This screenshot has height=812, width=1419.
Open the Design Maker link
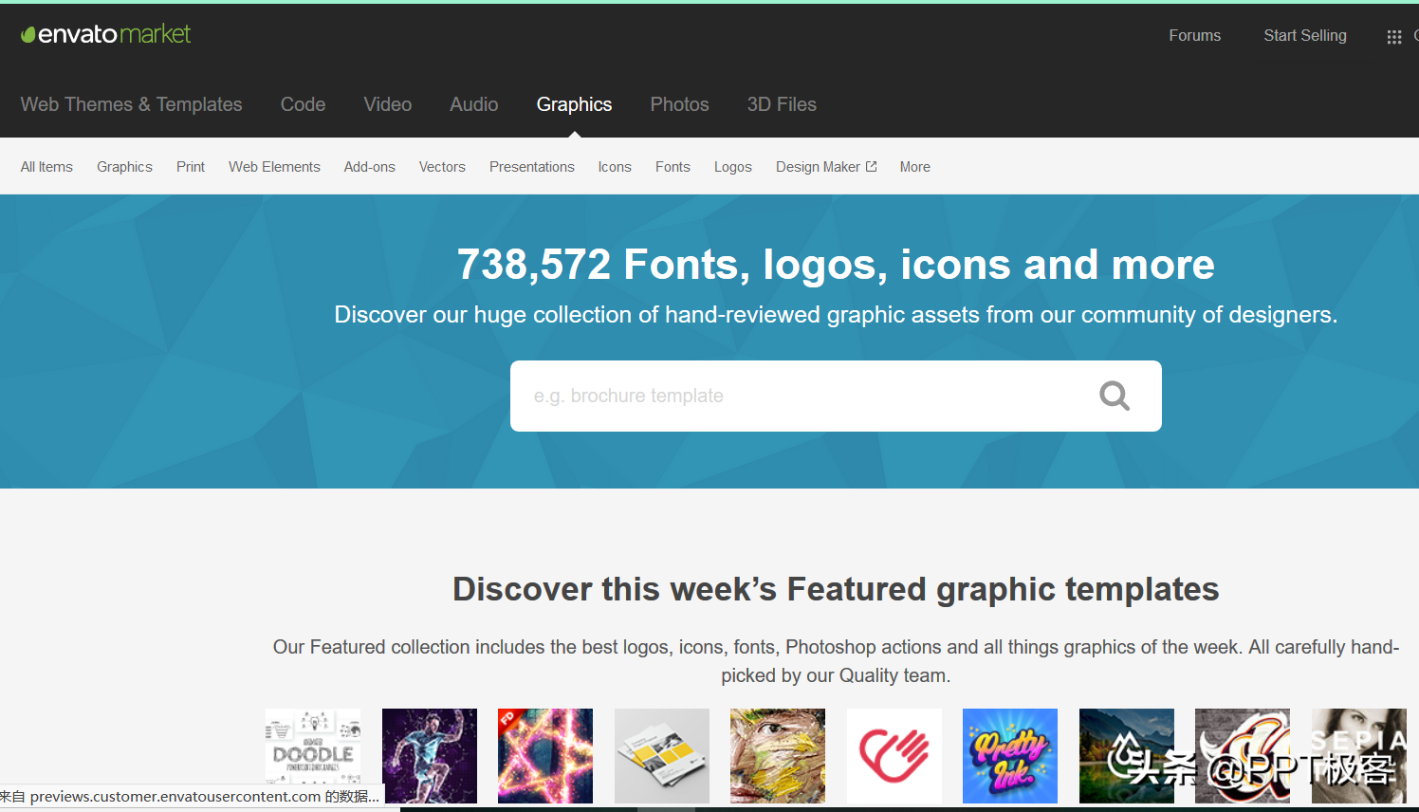[x=826, y=167]
